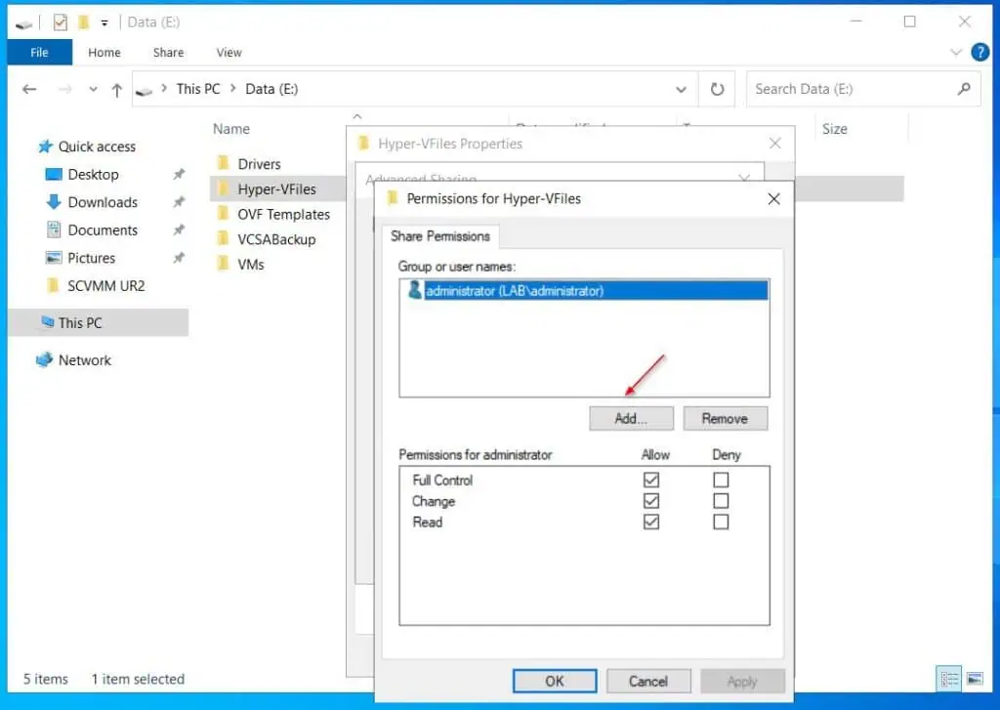
Task: Open the File menu
Action: [x=39, y=53]
